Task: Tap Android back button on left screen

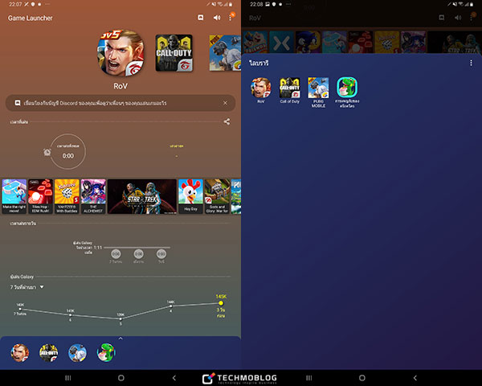Action: [174, 378]
